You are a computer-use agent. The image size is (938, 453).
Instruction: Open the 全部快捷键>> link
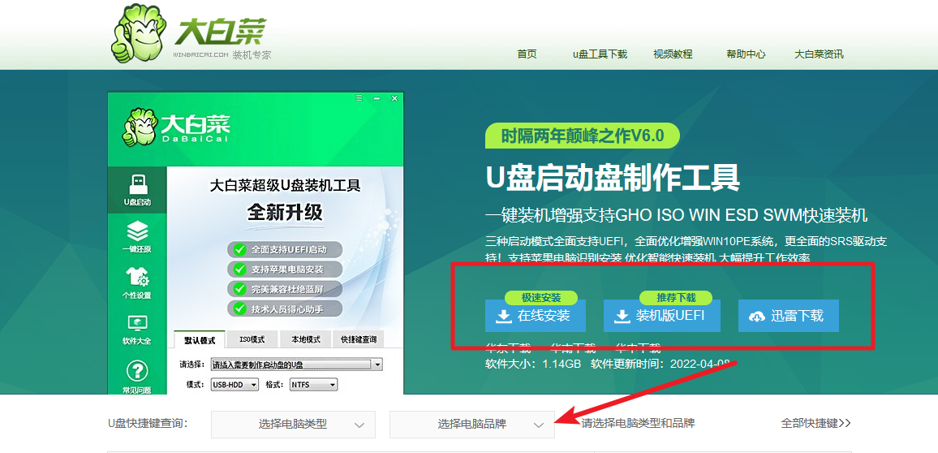(816, 423)
